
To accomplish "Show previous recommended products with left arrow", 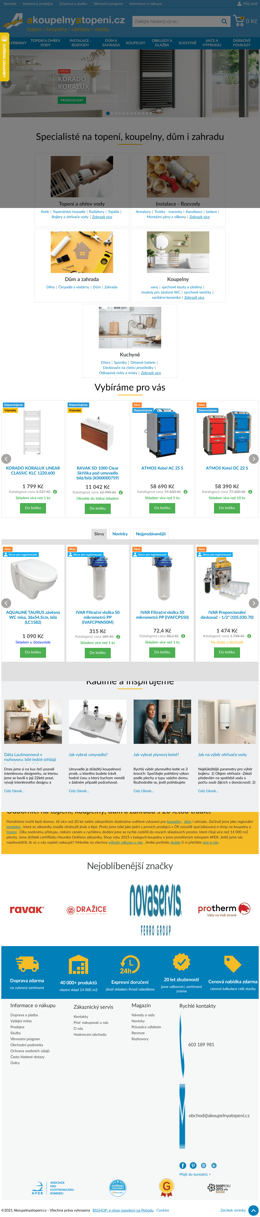I will [6, 459].
